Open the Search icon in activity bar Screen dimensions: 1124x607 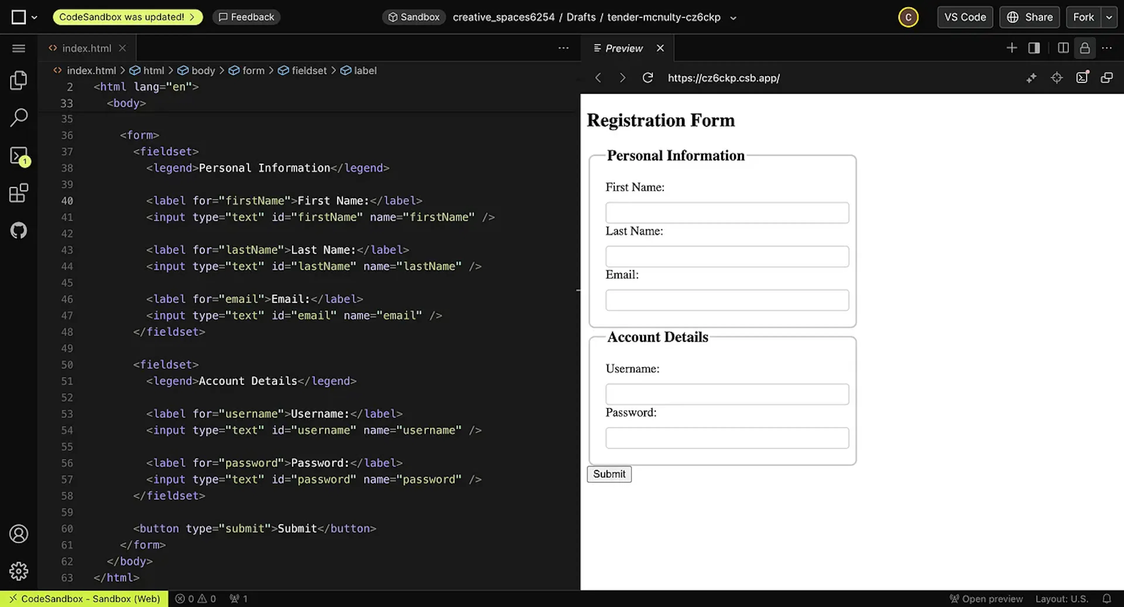(18, 118)
